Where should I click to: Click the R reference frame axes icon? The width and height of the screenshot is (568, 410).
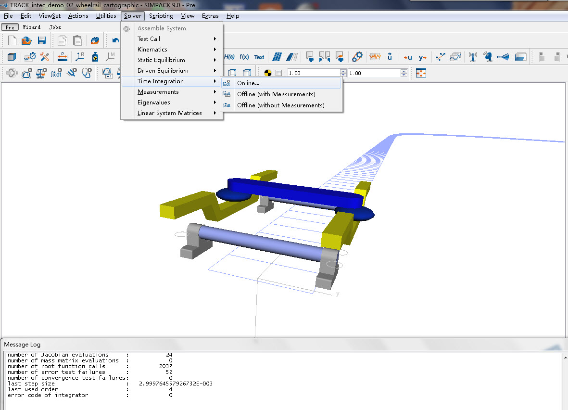(x=80, y=57)
